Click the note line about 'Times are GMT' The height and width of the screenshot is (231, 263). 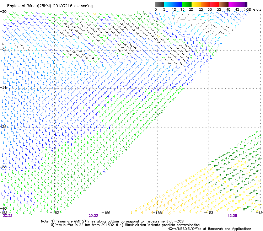[x=112, y=221]
